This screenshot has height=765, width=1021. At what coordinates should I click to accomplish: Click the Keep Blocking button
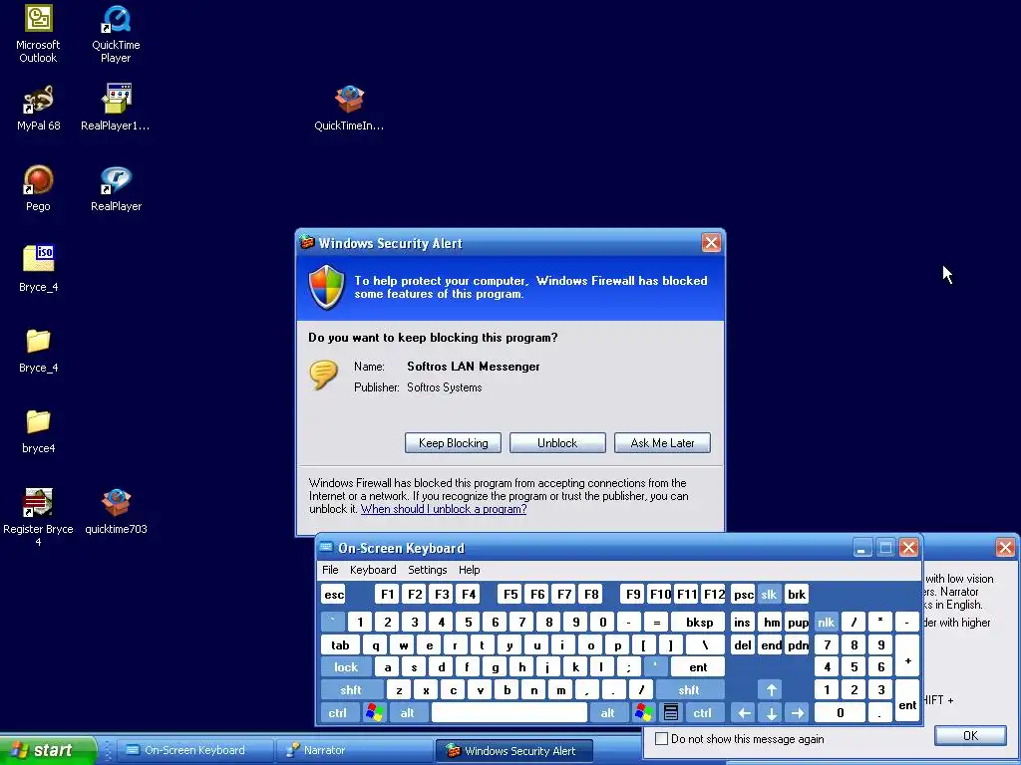[x=454, y=443]
